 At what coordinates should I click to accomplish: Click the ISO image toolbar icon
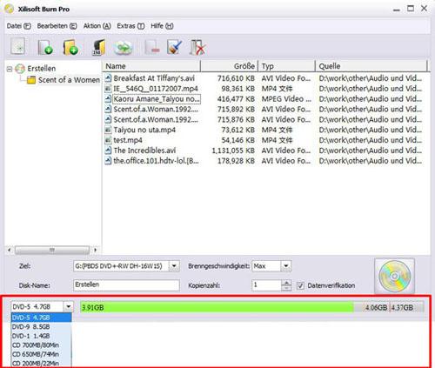point(98,47)
